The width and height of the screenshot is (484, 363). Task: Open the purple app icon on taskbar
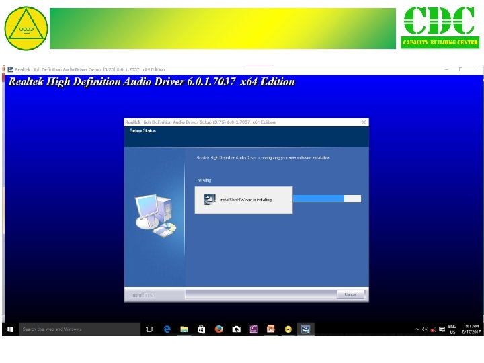tap(253, 329)
